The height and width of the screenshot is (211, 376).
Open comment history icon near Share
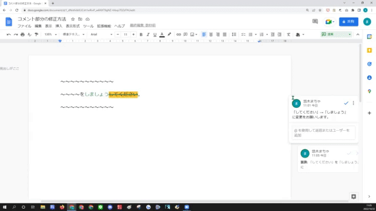[x=315, y=22]
